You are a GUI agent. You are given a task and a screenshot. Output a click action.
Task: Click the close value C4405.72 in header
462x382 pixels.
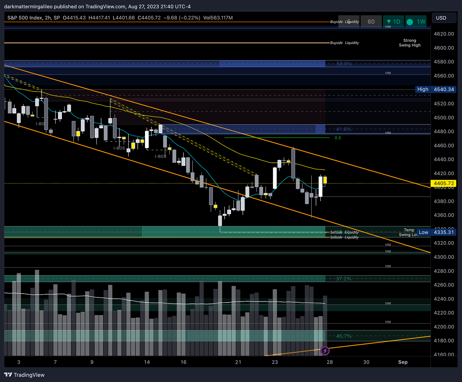(149, 18)
